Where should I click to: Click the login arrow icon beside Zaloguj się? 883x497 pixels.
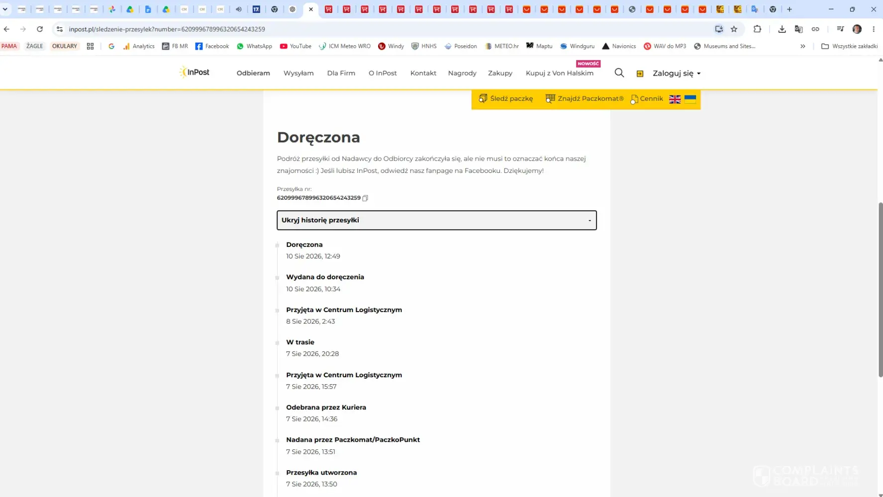(x=640, y=74)
